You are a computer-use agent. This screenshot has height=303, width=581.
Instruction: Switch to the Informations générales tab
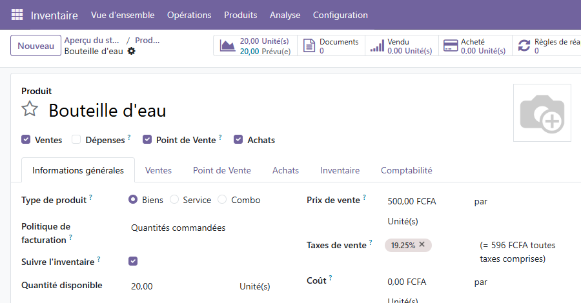point(78,170)
